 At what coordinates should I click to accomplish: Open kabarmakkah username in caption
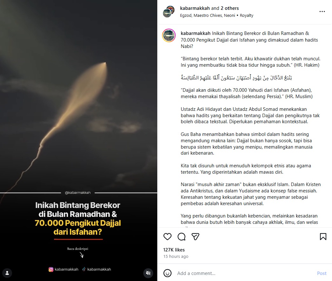pos(195,33)
